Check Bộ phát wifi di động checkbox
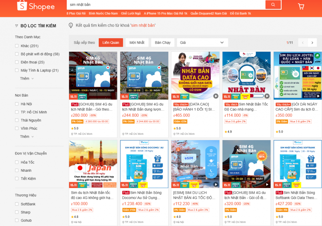 (x=17, y=54)
